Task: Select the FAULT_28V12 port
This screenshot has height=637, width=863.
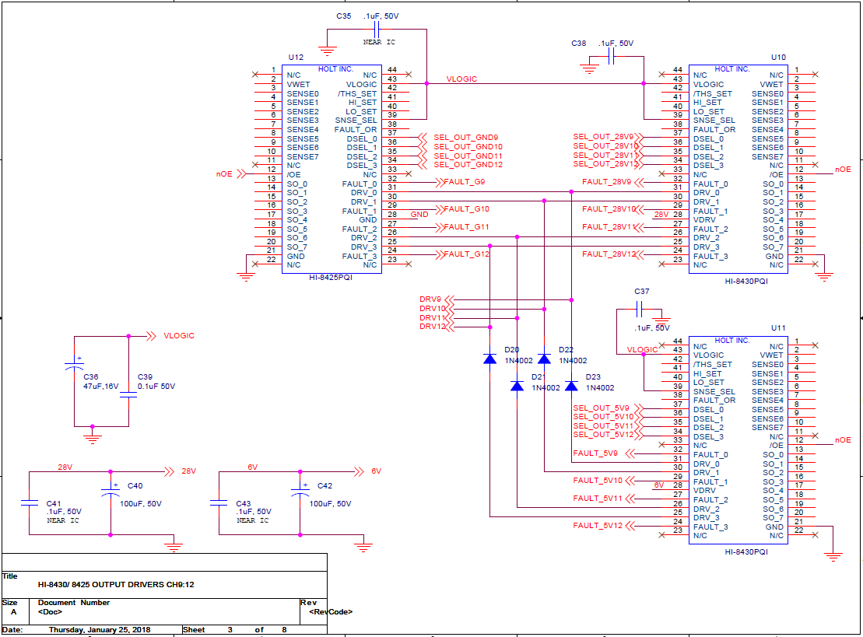Action: (x=612, y=254)
